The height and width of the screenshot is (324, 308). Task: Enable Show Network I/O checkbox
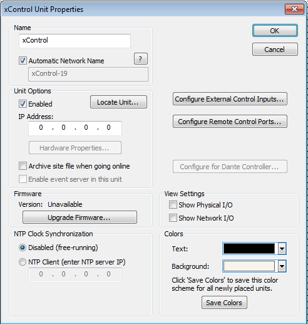point(173,218)
